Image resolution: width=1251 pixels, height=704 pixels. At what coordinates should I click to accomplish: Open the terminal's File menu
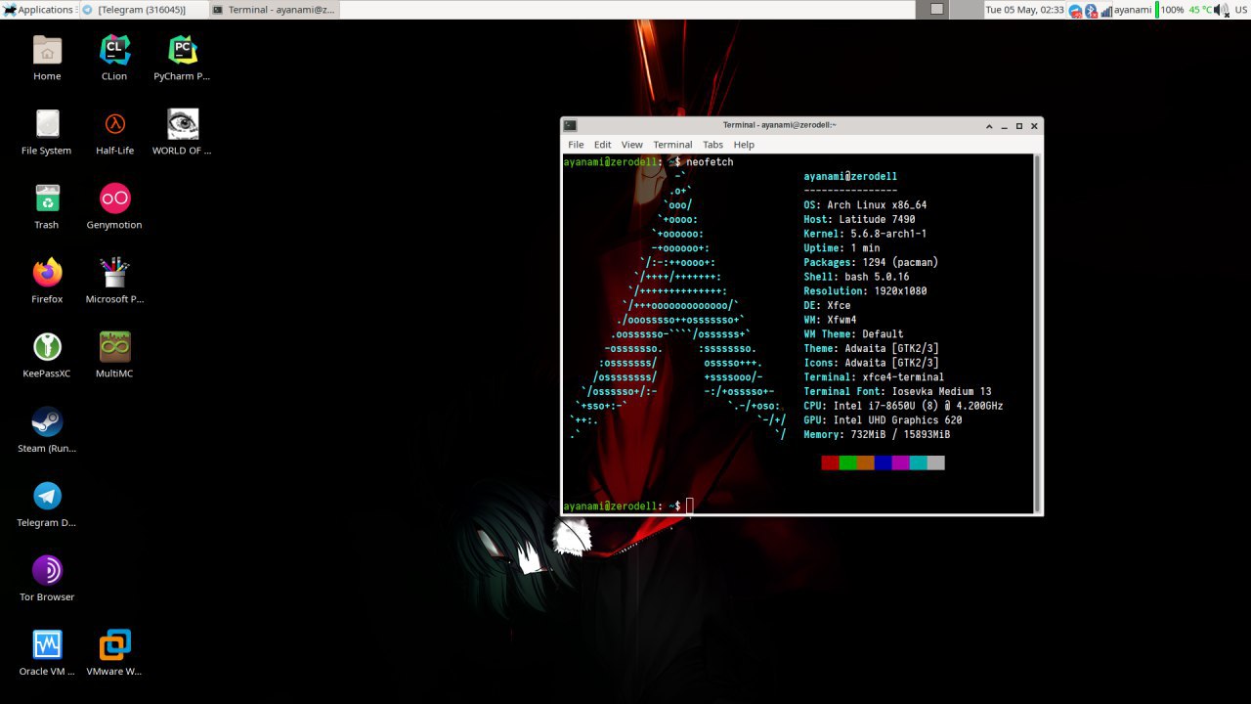tap(577, 145)
